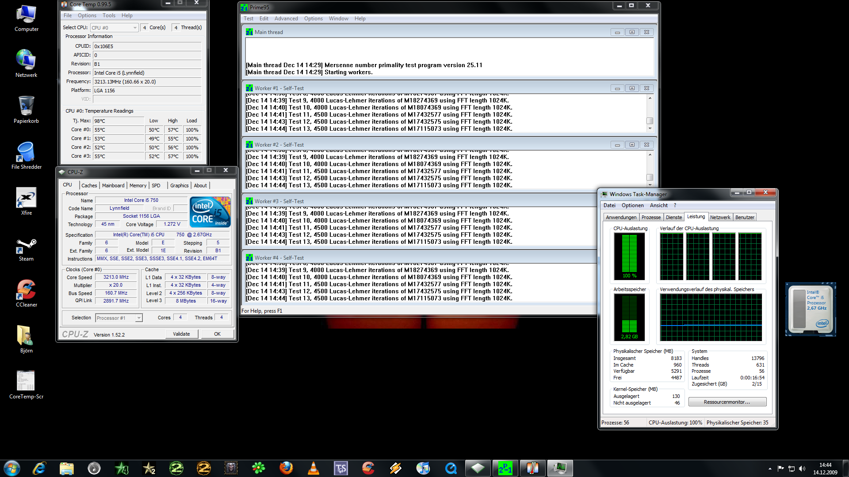
Task: Switch to Prime95 via taskbar button
Action: (x=505, y=468)
